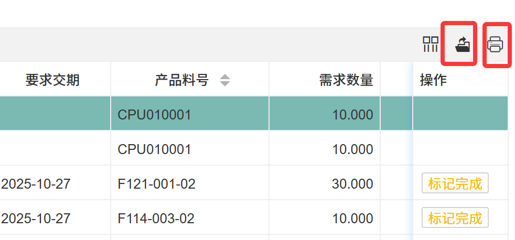The width and height of the screenshot is (515, 240).
Task: Click the export icon in the toolbar
Action: tap(462, 45)
